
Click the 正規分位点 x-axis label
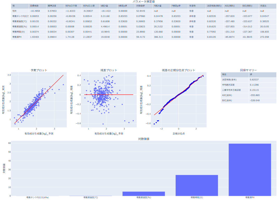click(x=179, y=133)
